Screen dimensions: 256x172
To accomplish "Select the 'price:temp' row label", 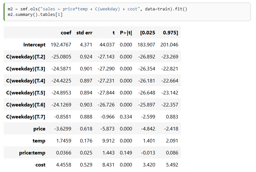I will (x=32, y=153).
